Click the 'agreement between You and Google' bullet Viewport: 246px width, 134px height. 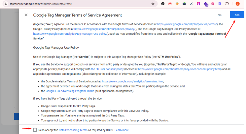click(x=113, y=86)
